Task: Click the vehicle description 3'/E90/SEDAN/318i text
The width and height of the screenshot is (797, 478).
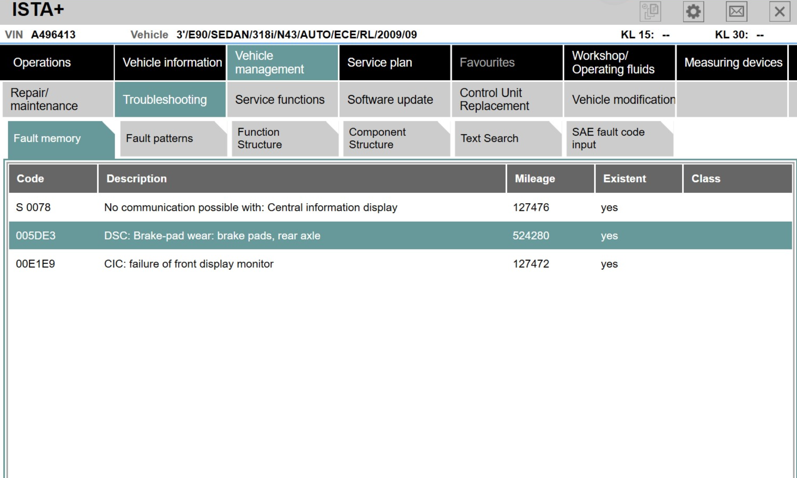Action: 297,35
